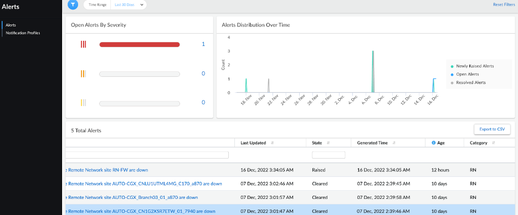
Task: Click the Age column info icon
Action: pyautogui.click(x=433, y=143)
